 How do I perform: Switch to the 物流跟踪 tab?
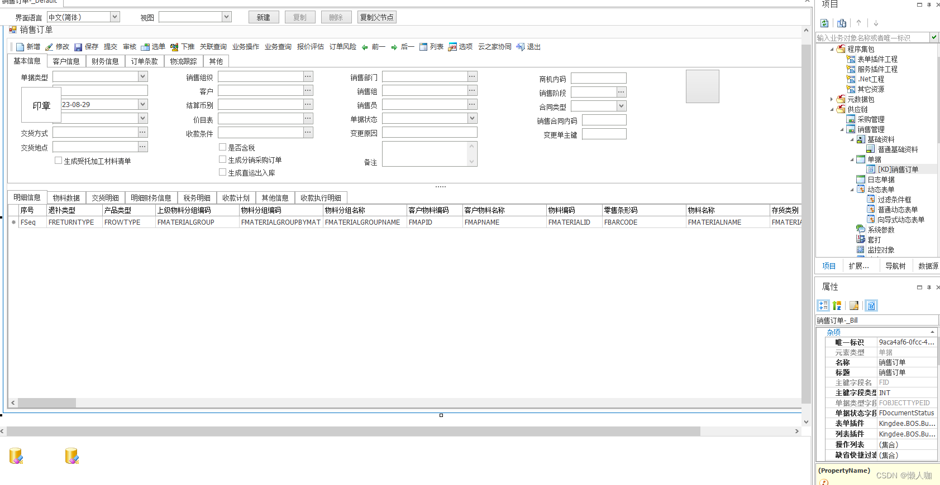183,61
